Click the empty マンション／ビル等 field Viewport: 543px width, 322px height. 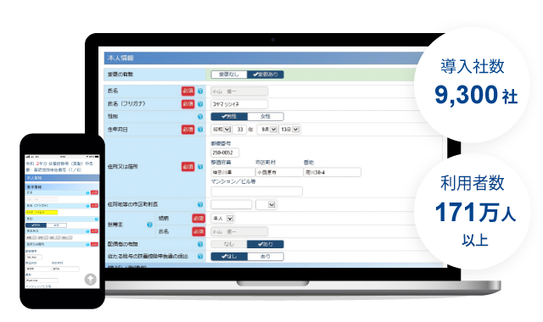[256, 192]
